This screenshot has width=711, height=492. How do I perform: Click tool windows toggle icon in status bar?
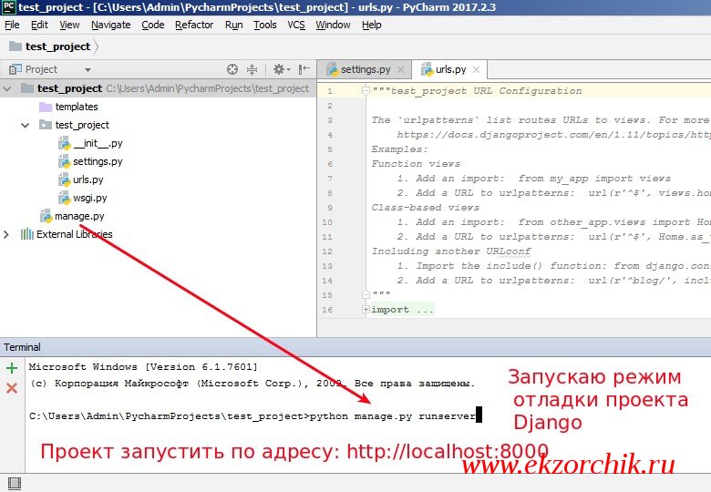pos(15,484)
